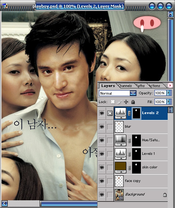Expand the Opacity slider arrow
Viewport: 175px width, 208px height.
169,93
